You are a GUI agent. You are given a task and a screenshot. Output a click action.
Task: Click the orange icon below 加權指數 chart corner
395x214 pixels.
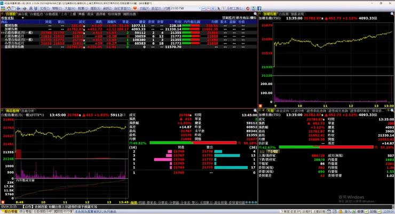pyautogui.click(x=260, y=106)
